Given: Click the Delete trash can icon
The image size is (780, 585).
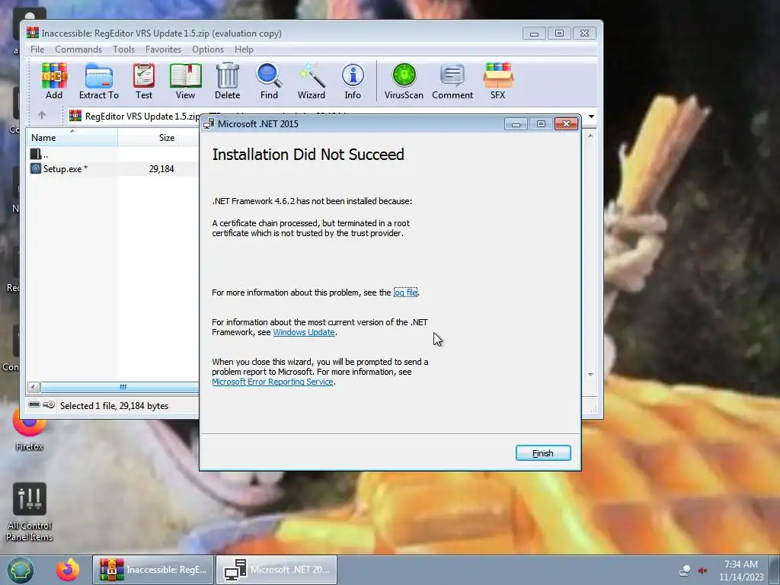Looking at the screenshot, I should [x=227, y=81].
